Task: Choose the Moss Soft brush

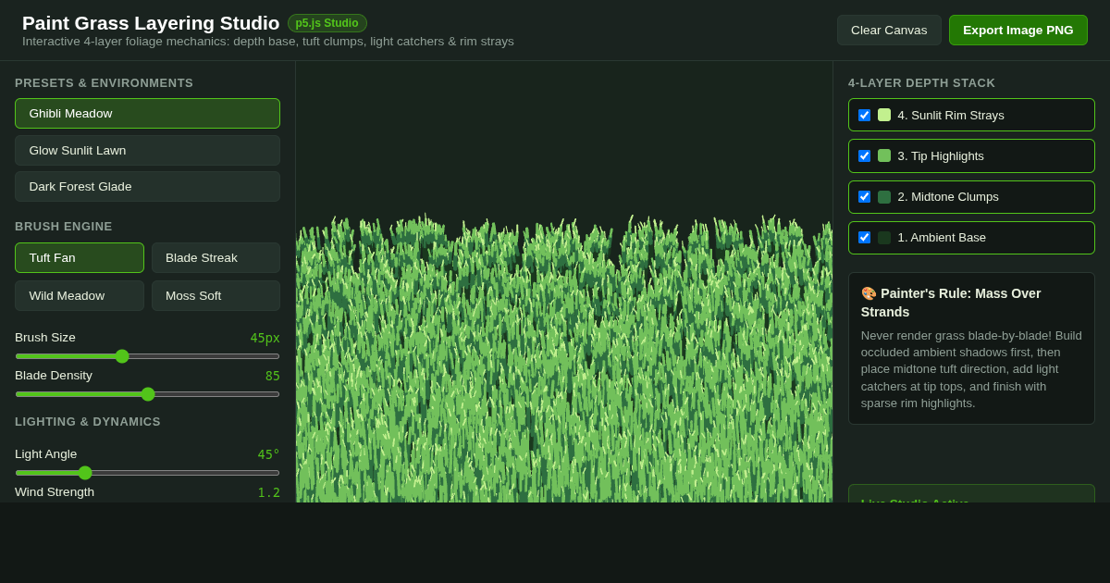Action: (x=216, y=295)
